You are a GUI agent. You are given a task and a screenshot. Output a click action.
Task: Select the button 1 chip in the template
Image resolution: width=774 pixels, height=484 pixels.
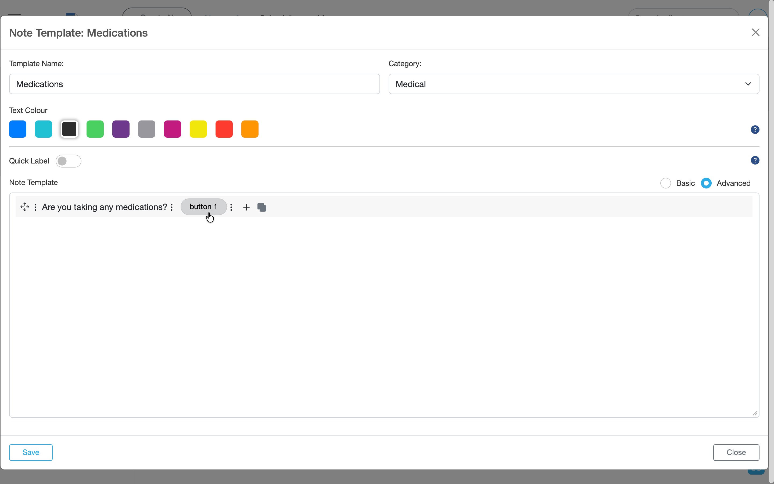click(x=203, y=207)
